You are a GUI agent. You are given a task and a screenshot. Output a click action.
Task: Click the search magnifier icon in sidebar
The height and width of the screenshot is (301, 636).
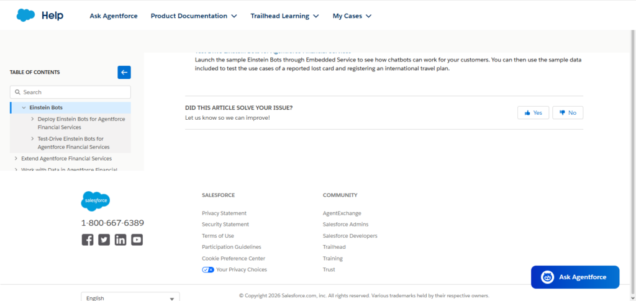[17, 92]
